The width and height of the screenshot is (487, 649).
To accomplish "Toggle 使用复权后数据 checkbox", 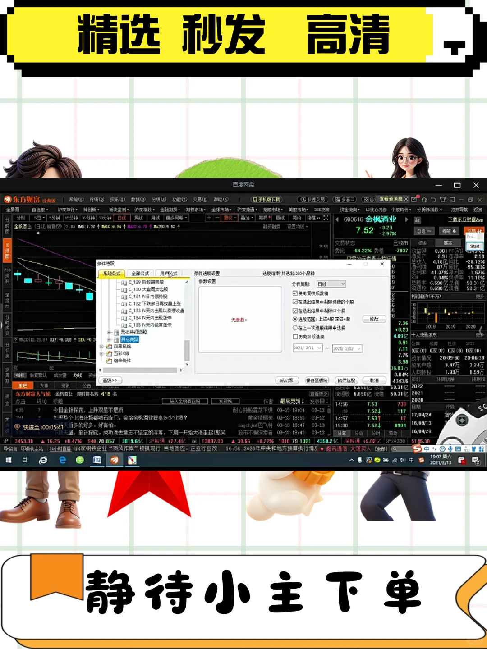I will pyautogui.click(x=295, y=293).
